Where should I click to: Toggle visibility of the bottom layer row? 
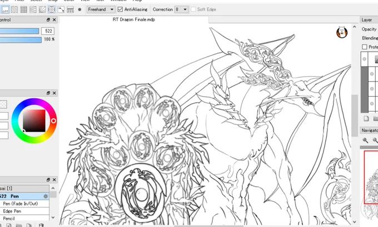pos(372,104)
